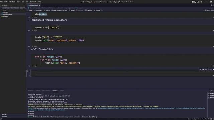Image resolution: width=214 pixels, height=120 pixels.
Task: Open the cell toolbar more actions ellipsis
Action: click(x=211, y=69)
